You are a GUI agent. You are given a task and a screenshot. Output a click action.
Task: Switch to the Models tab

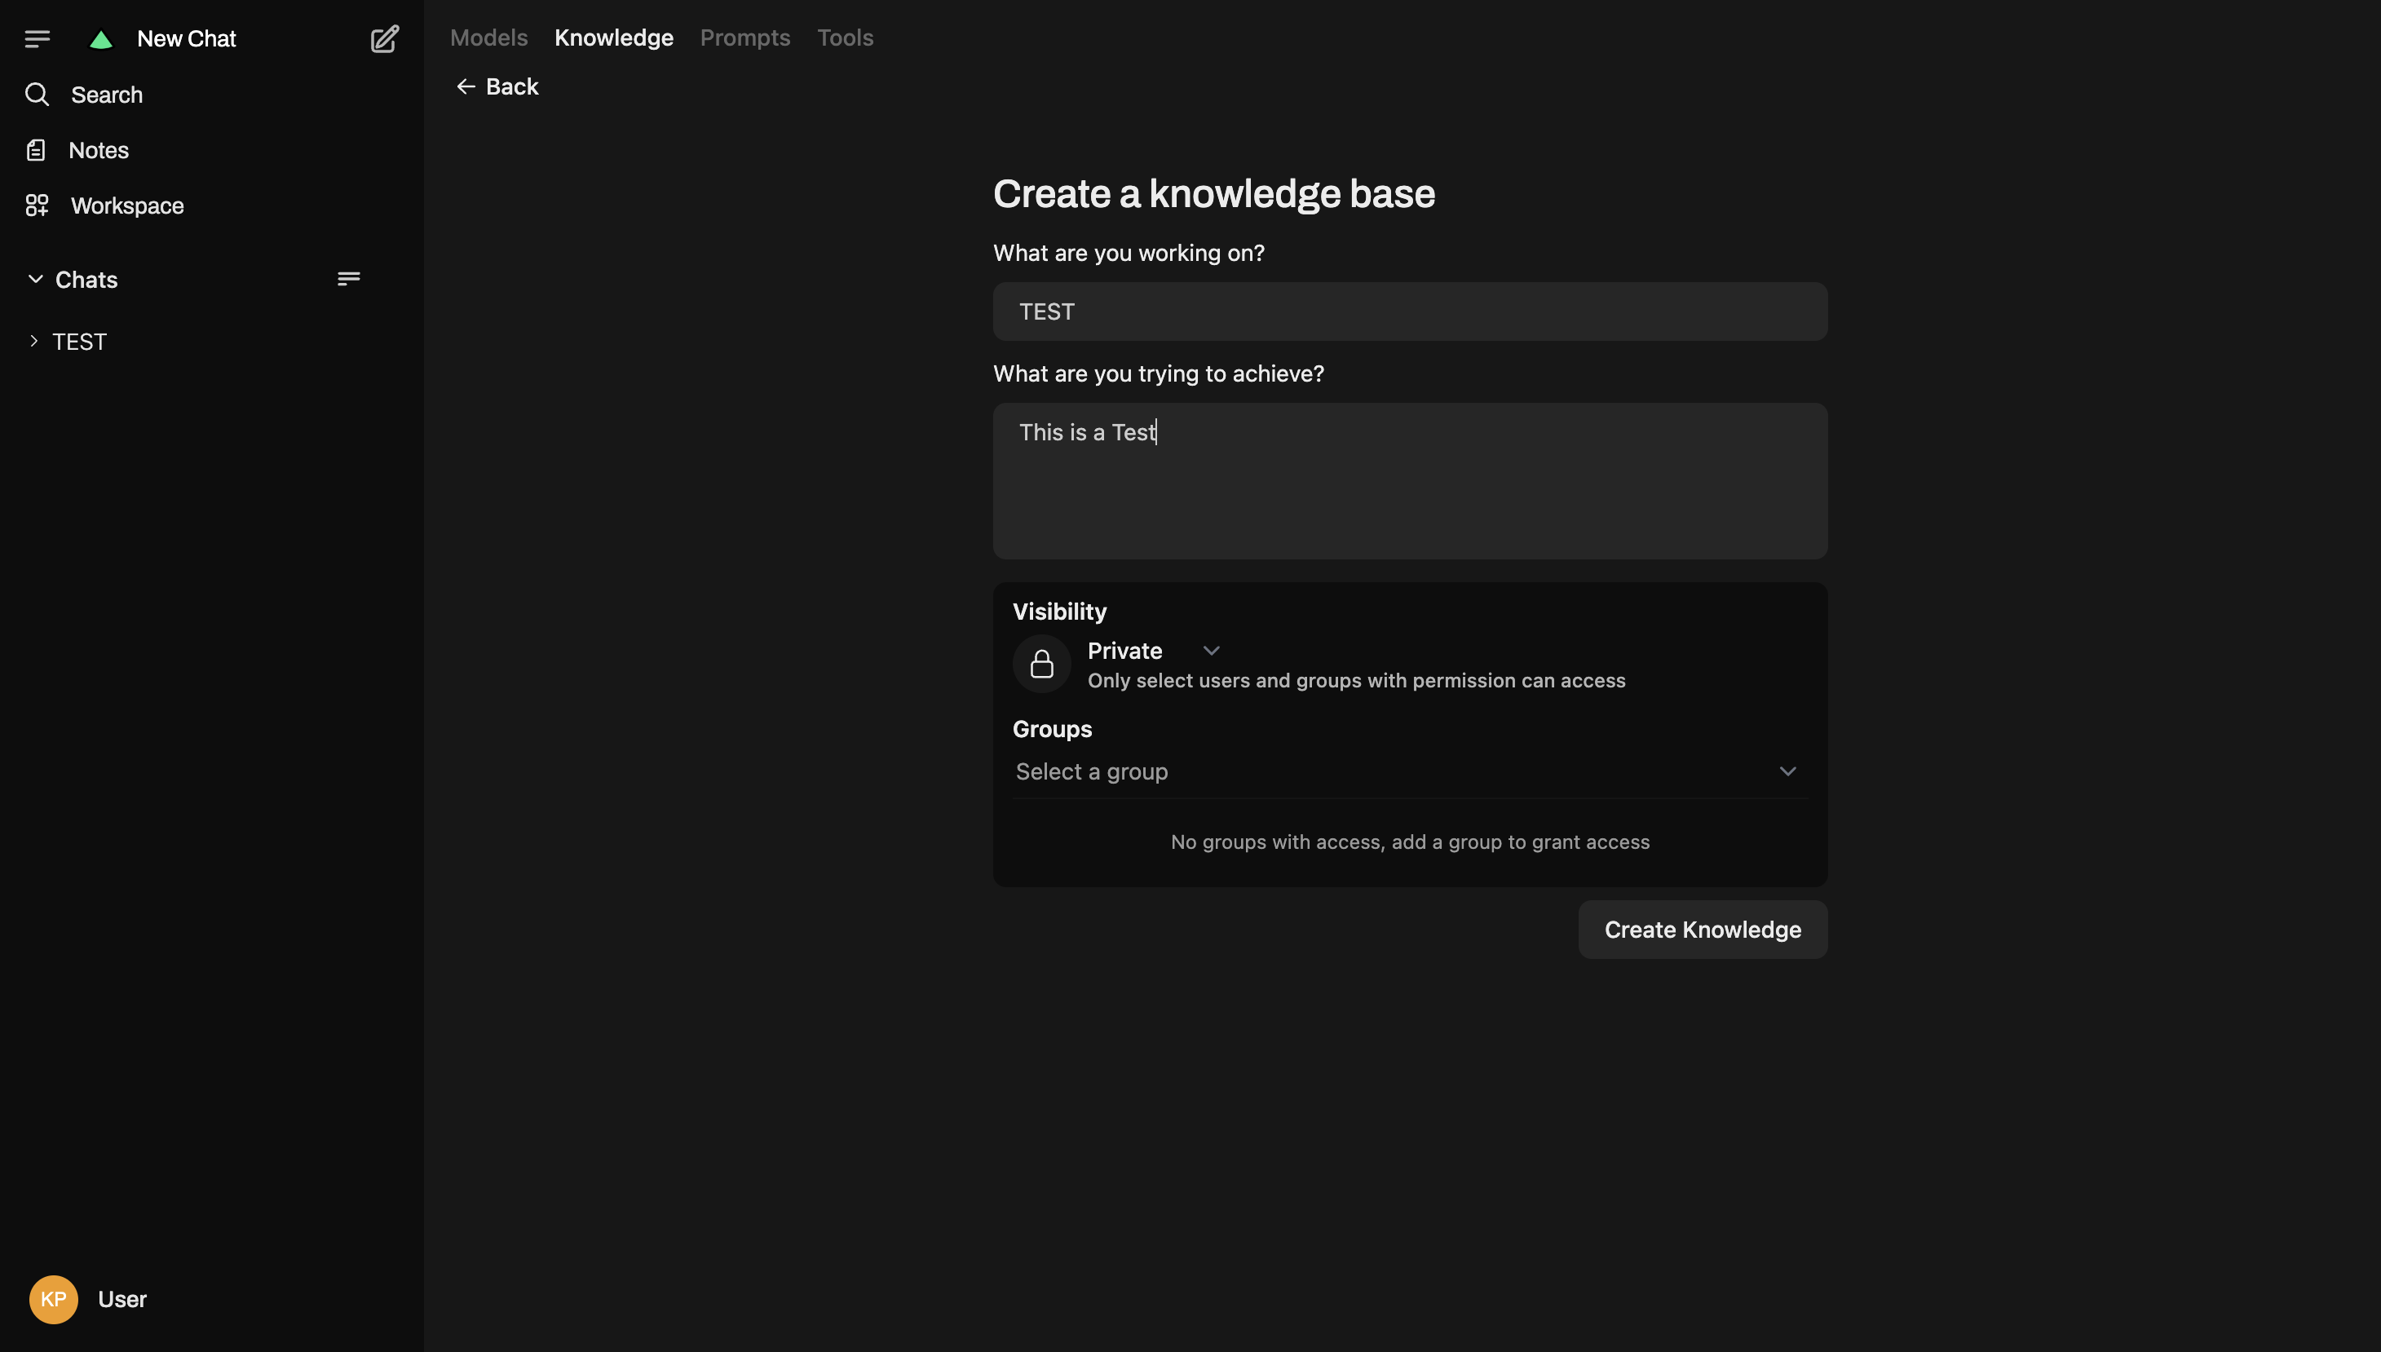[489, 38]
